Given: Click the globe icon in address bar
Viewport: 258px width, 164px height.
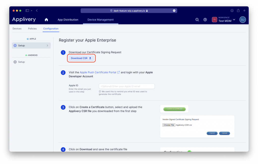Looking at the screenshot, I should (111, 11).
